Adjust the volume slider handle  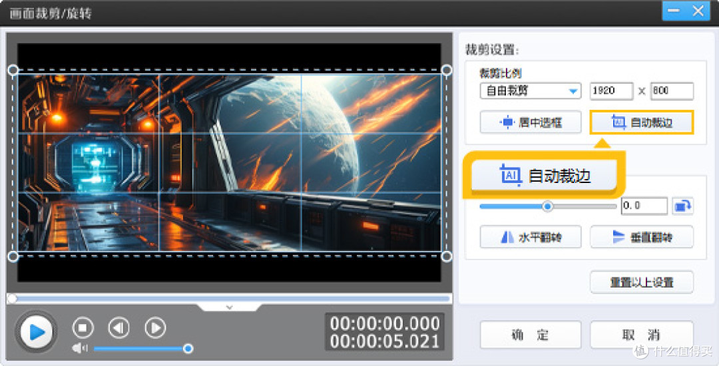tap(188, 349)
